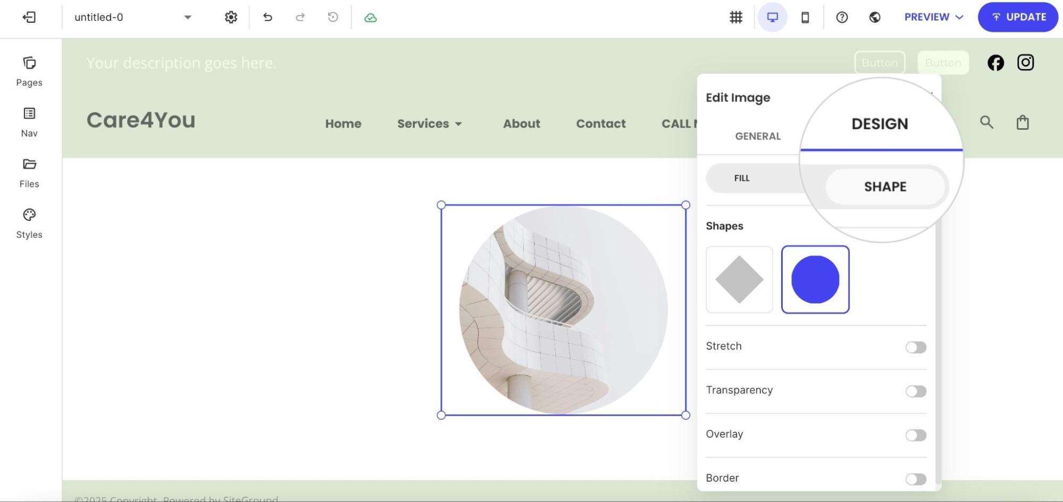The width and height of the screenshot is (1063, 502).
Task: Toggle the Transparency switch
Action: [916, 391]
